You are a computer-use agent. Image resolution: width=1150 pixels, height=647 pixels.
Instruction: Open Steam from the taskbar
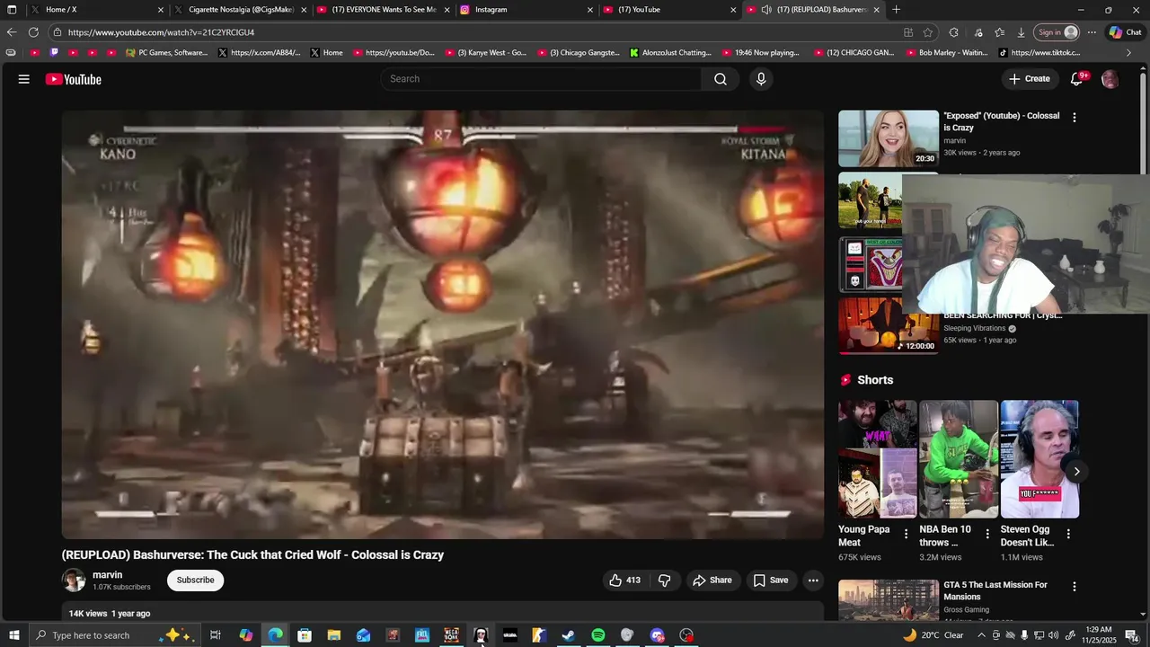click(x=569, y=635)
